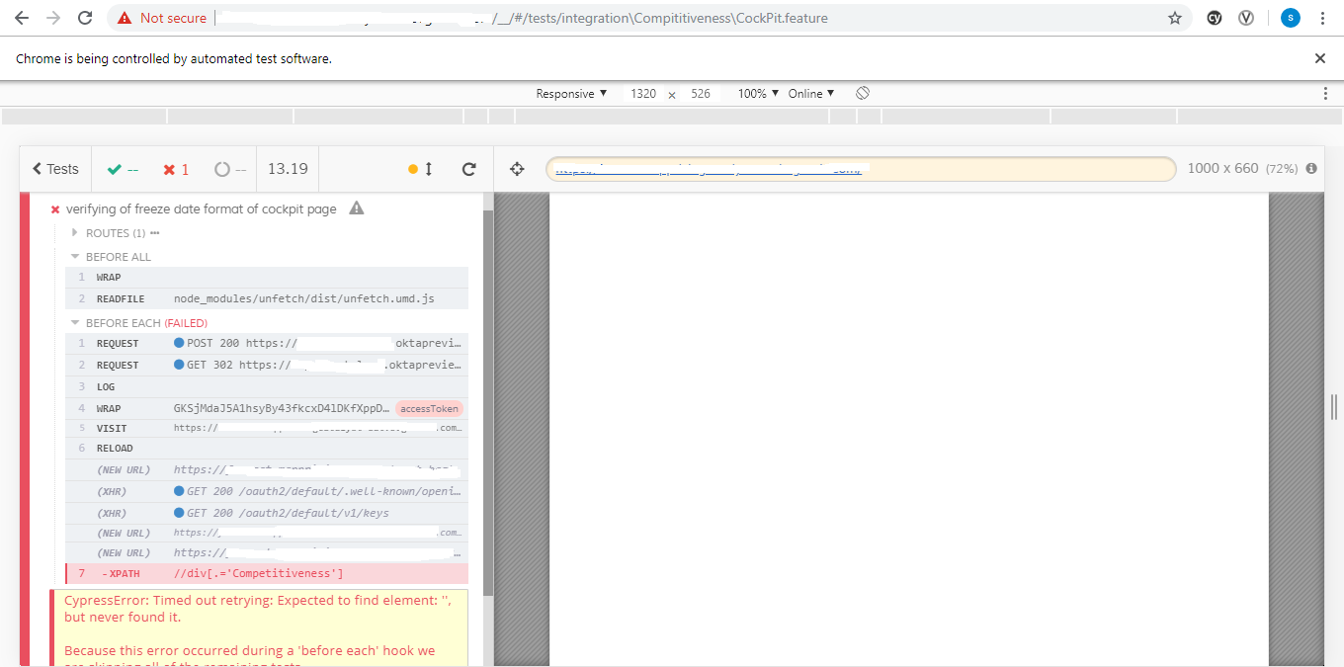Toggle auto-scrolling with the orange indicator icon
This screenshot has height=667, width=1344.
coord(419,168)
